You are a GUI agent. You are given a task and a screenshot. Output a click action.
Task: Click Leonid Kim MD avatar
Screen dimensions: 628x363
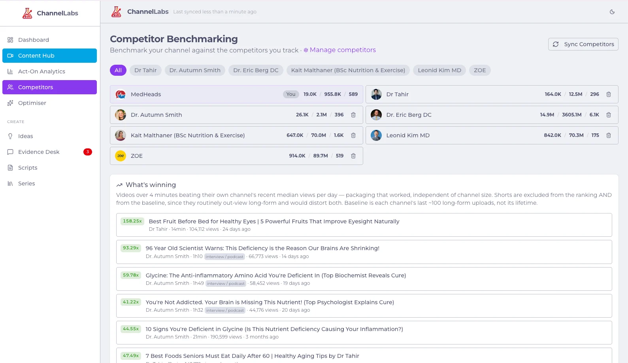pyautogui.click(x=376, y=135)
